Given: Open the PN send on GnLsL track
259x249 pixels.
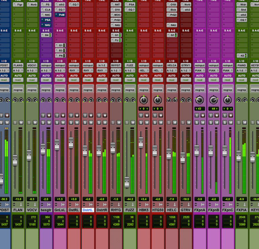Looking at the screenshot, I should 60,56.
